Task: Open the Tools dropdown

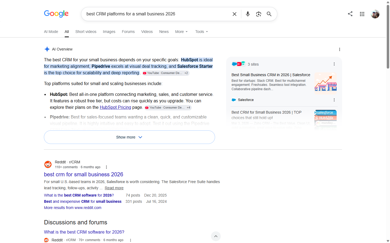Action: [201, 32]
